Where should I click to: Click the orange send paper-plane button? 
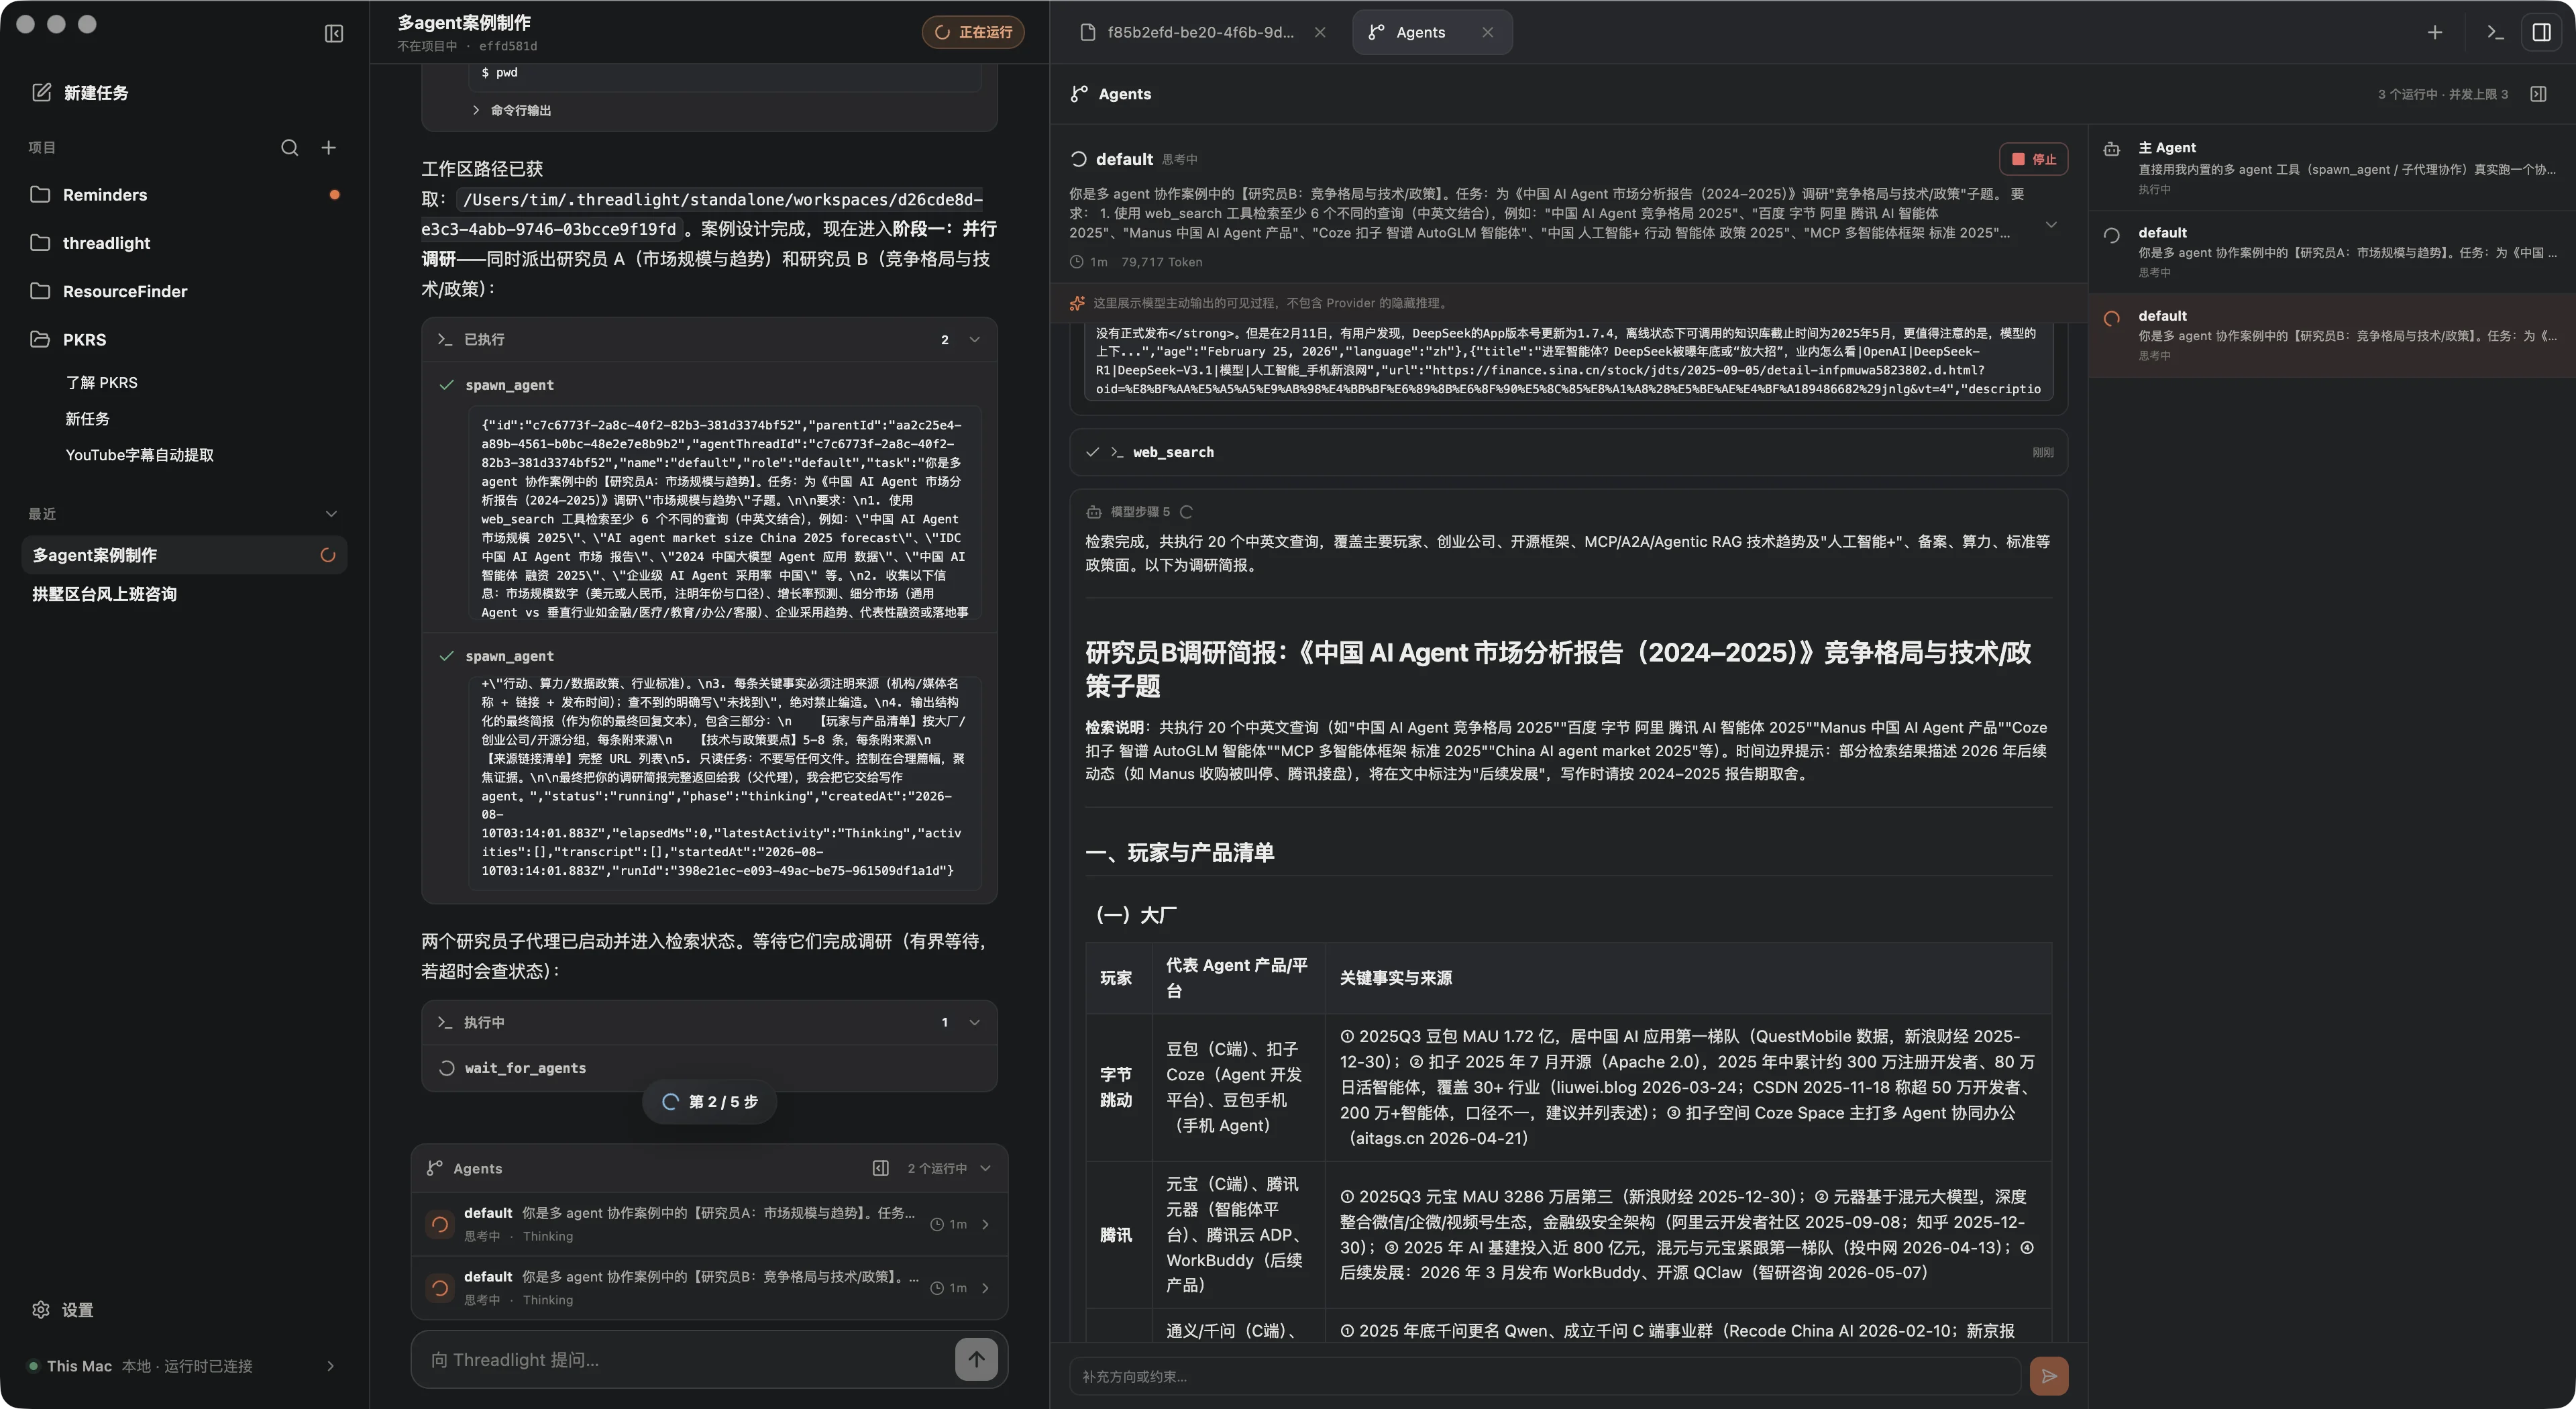[2049, 1376]
